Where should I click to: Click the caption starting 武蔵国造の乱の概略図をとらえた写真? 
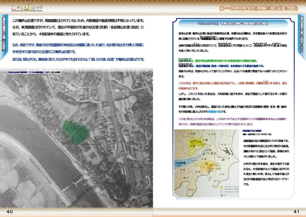(x=266, y=141)
